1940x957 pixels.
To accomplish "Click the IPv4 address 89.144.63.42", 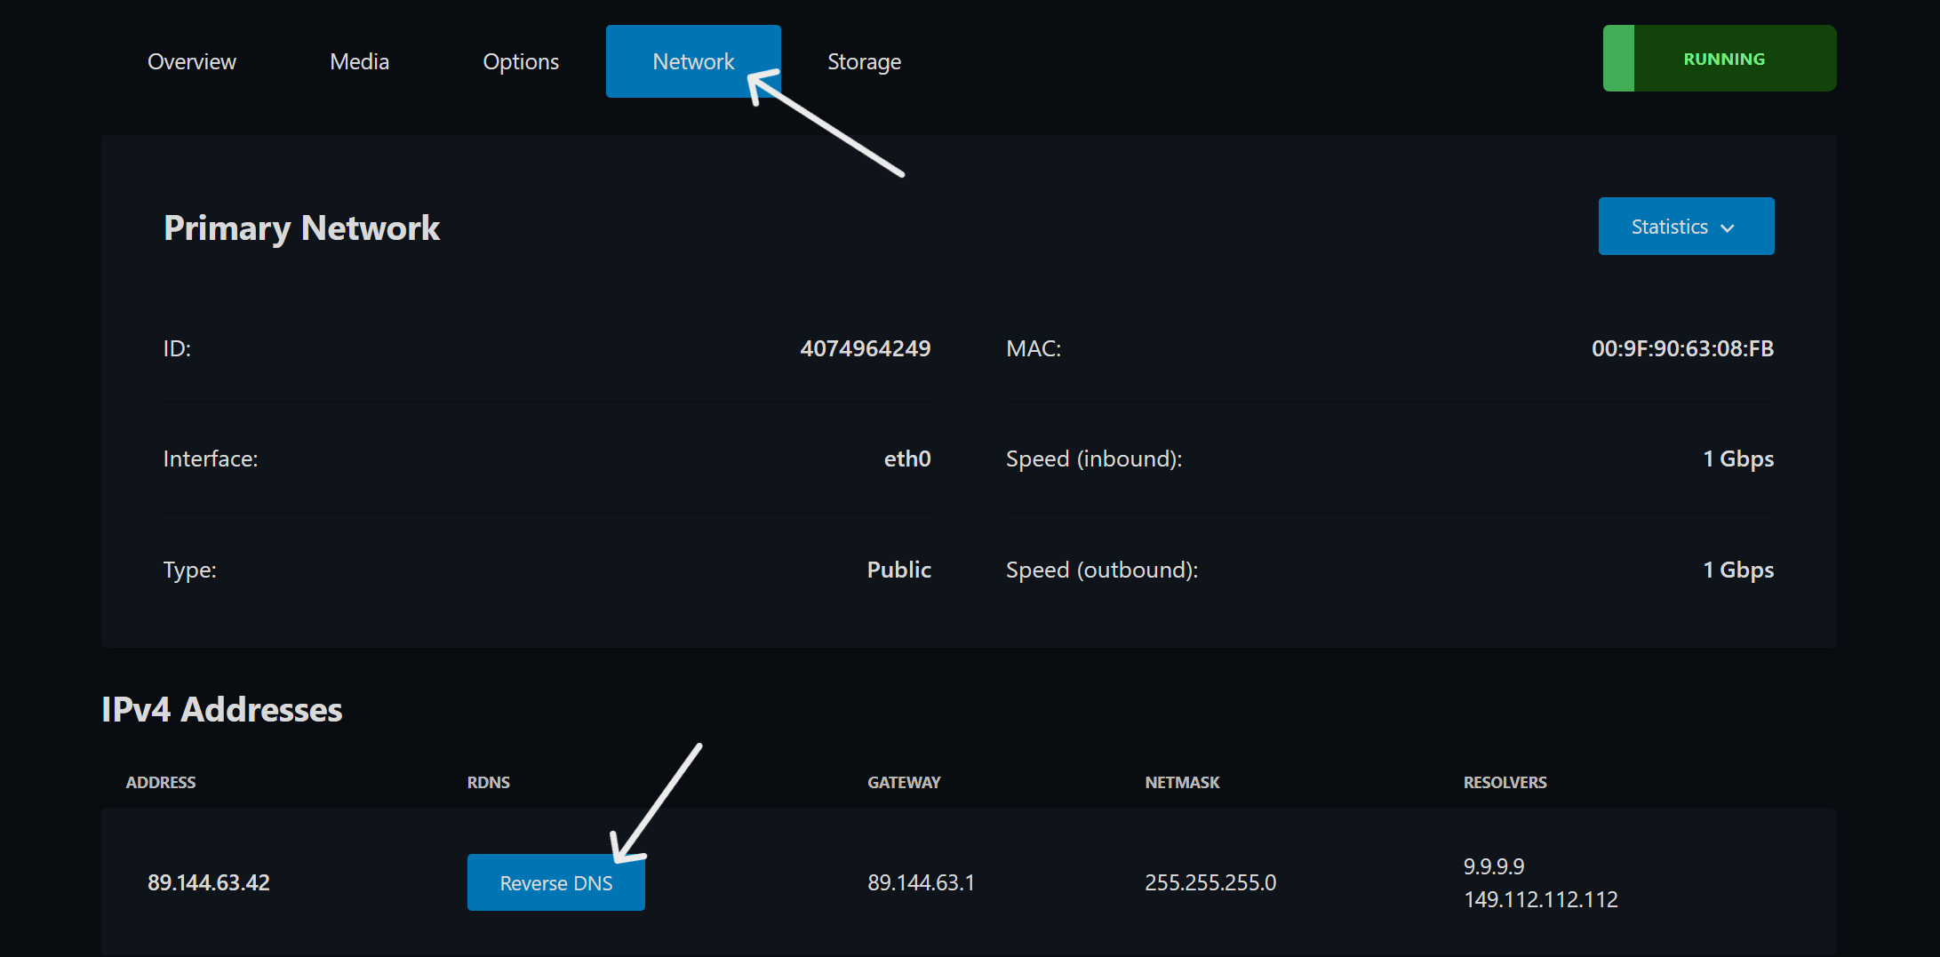I will [209, 882].
